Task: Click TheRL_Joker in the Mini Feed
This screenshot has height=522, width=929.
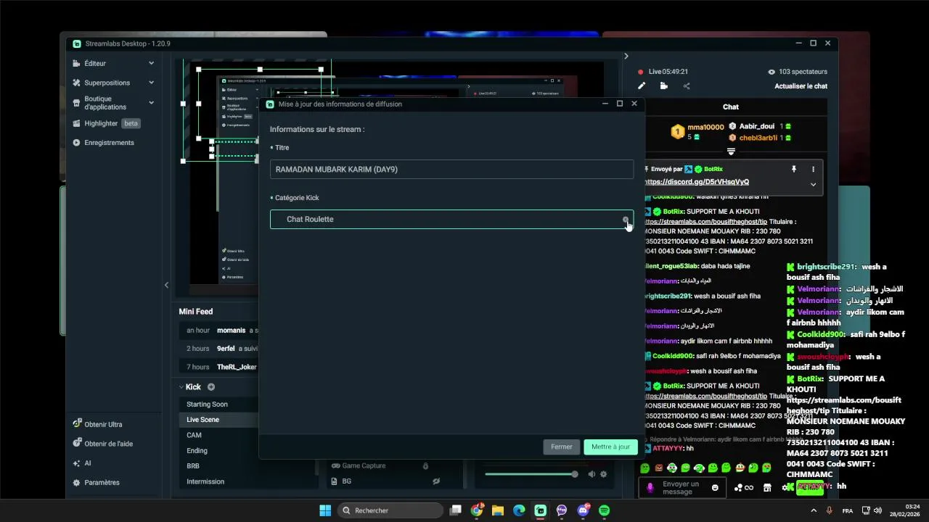Action: [237, 367]
